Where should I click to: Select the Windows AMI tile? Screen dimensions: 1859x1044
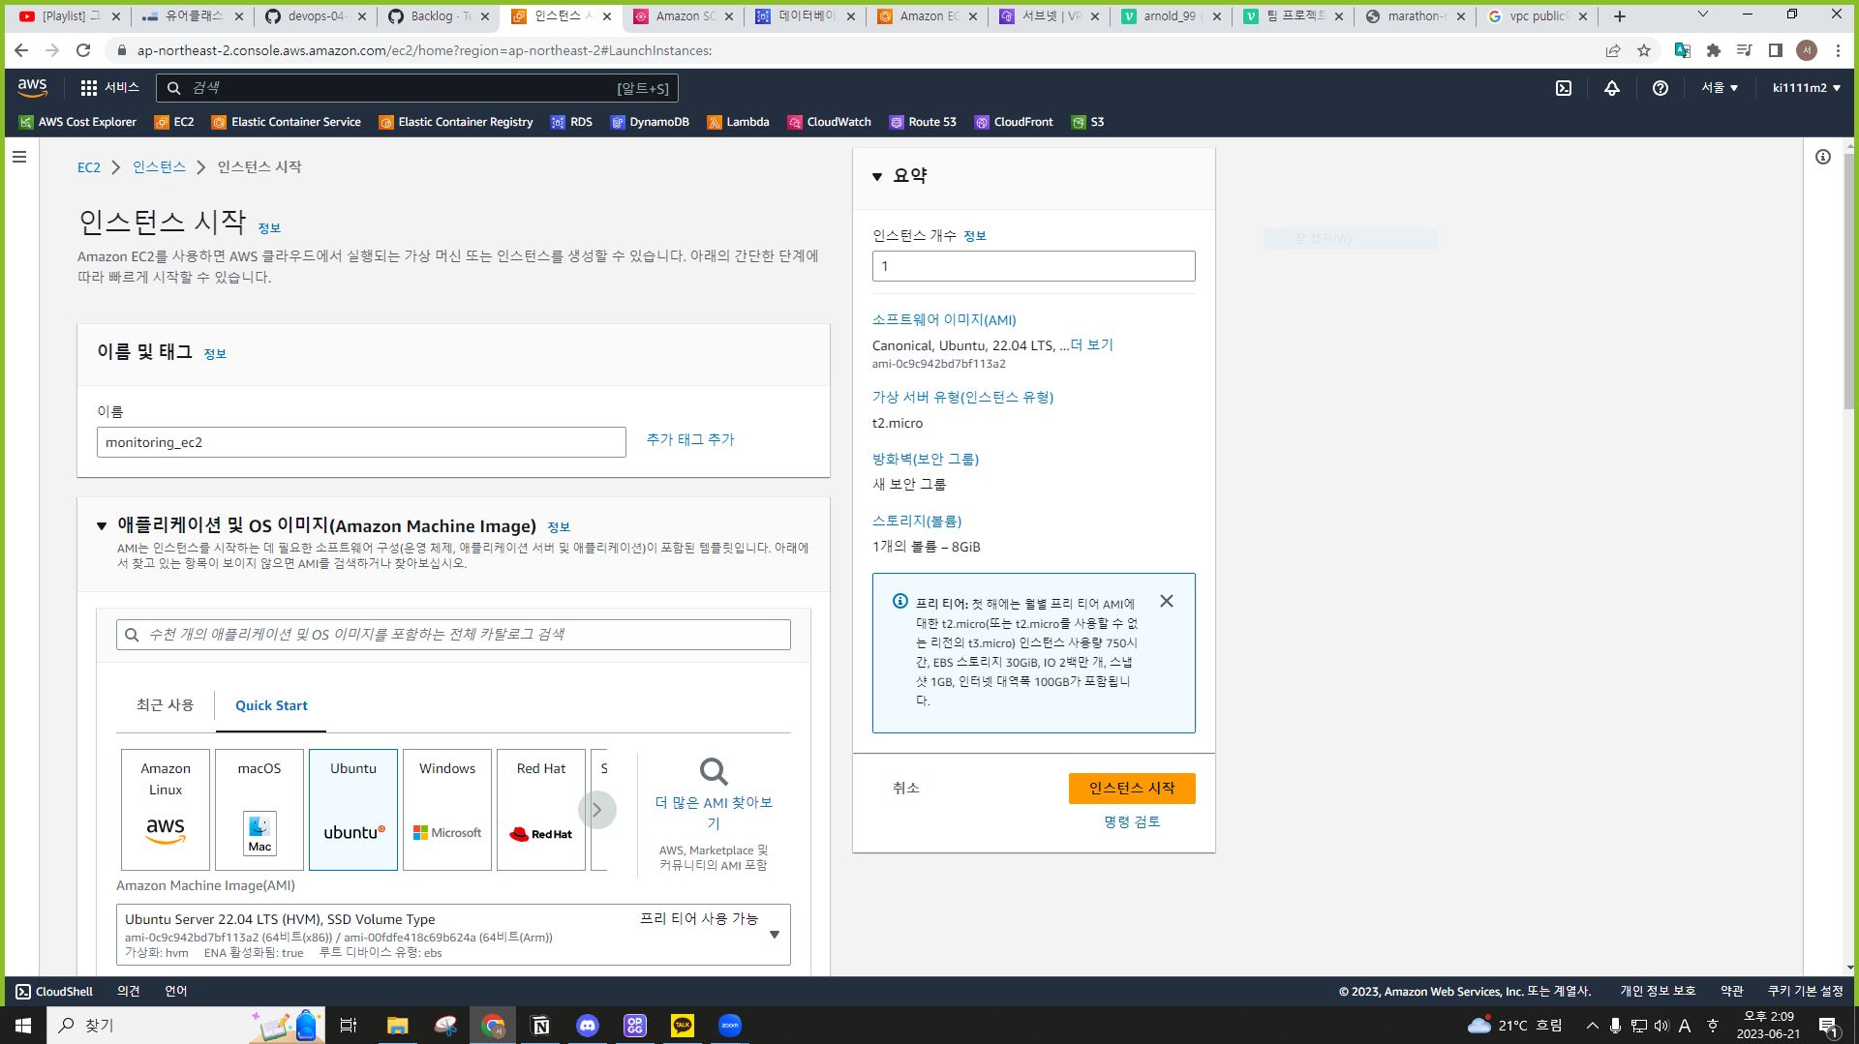[447, 810]
